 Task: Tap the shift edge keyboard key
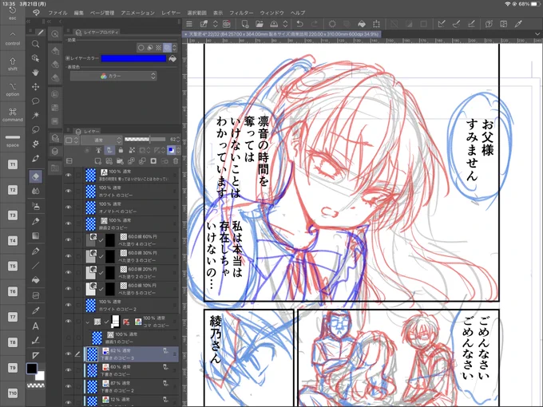[x=13, y=64]
